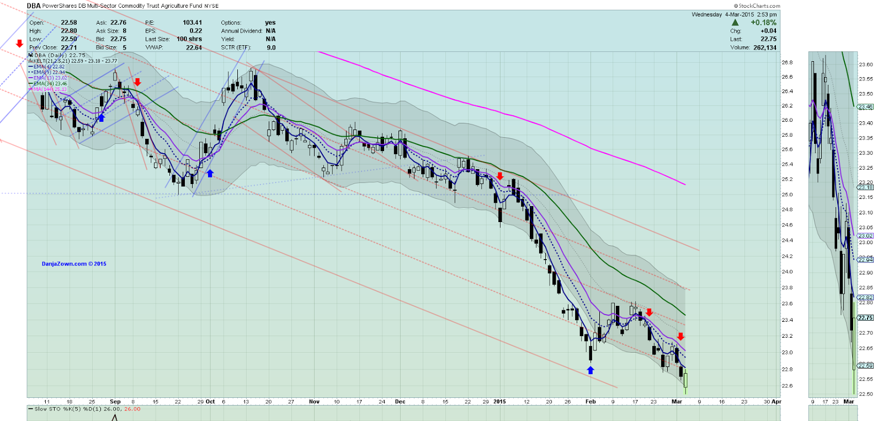883x421 pixels.
Task: Click the High value 22.80
Action: coord(69,31)
